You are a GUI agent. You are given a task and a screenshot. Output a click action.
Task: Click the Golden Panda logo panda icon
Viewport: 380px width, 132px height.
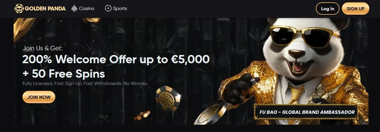click(19, 9)
